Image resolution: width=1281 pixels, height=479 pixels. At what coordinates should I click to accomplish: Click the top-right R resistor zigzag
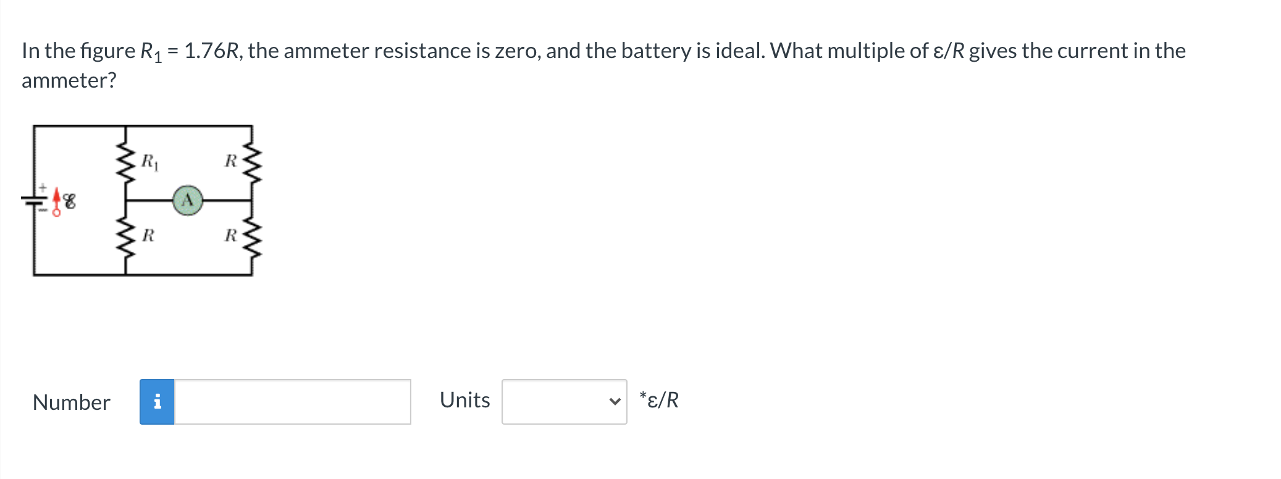pos(251,164)
